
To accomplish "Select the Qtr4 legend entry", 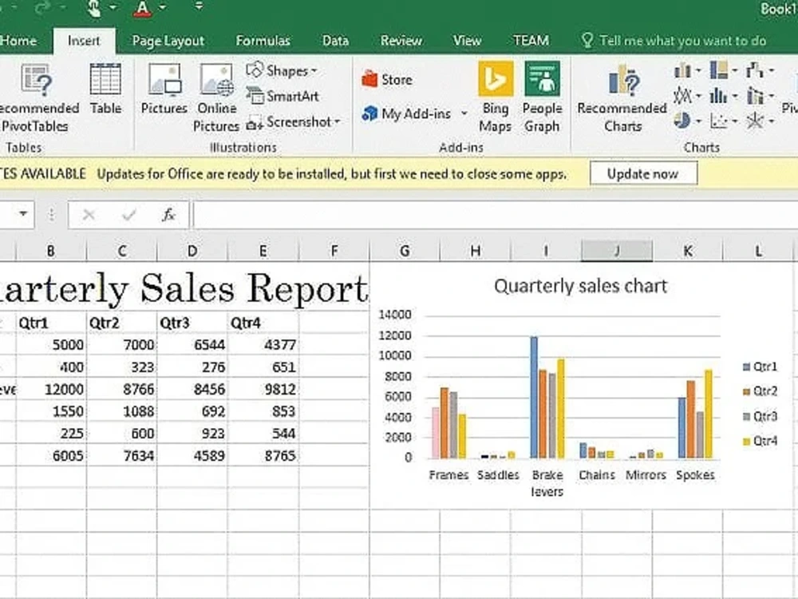I will point(760,441).
